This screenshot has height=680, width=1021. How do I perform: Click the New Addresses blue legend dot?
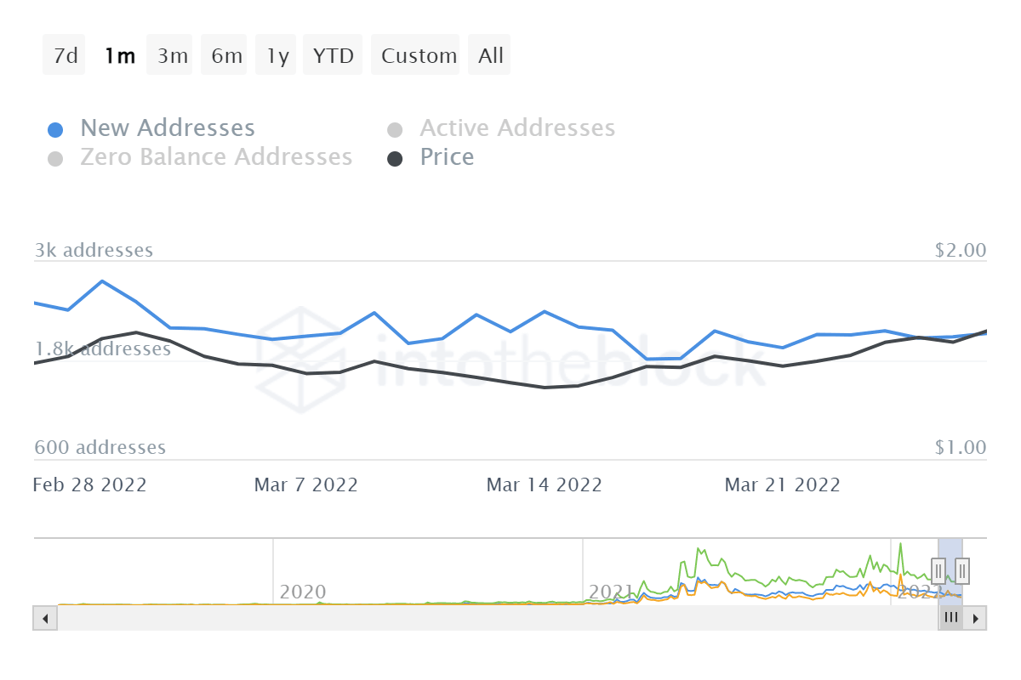(55, 130)
